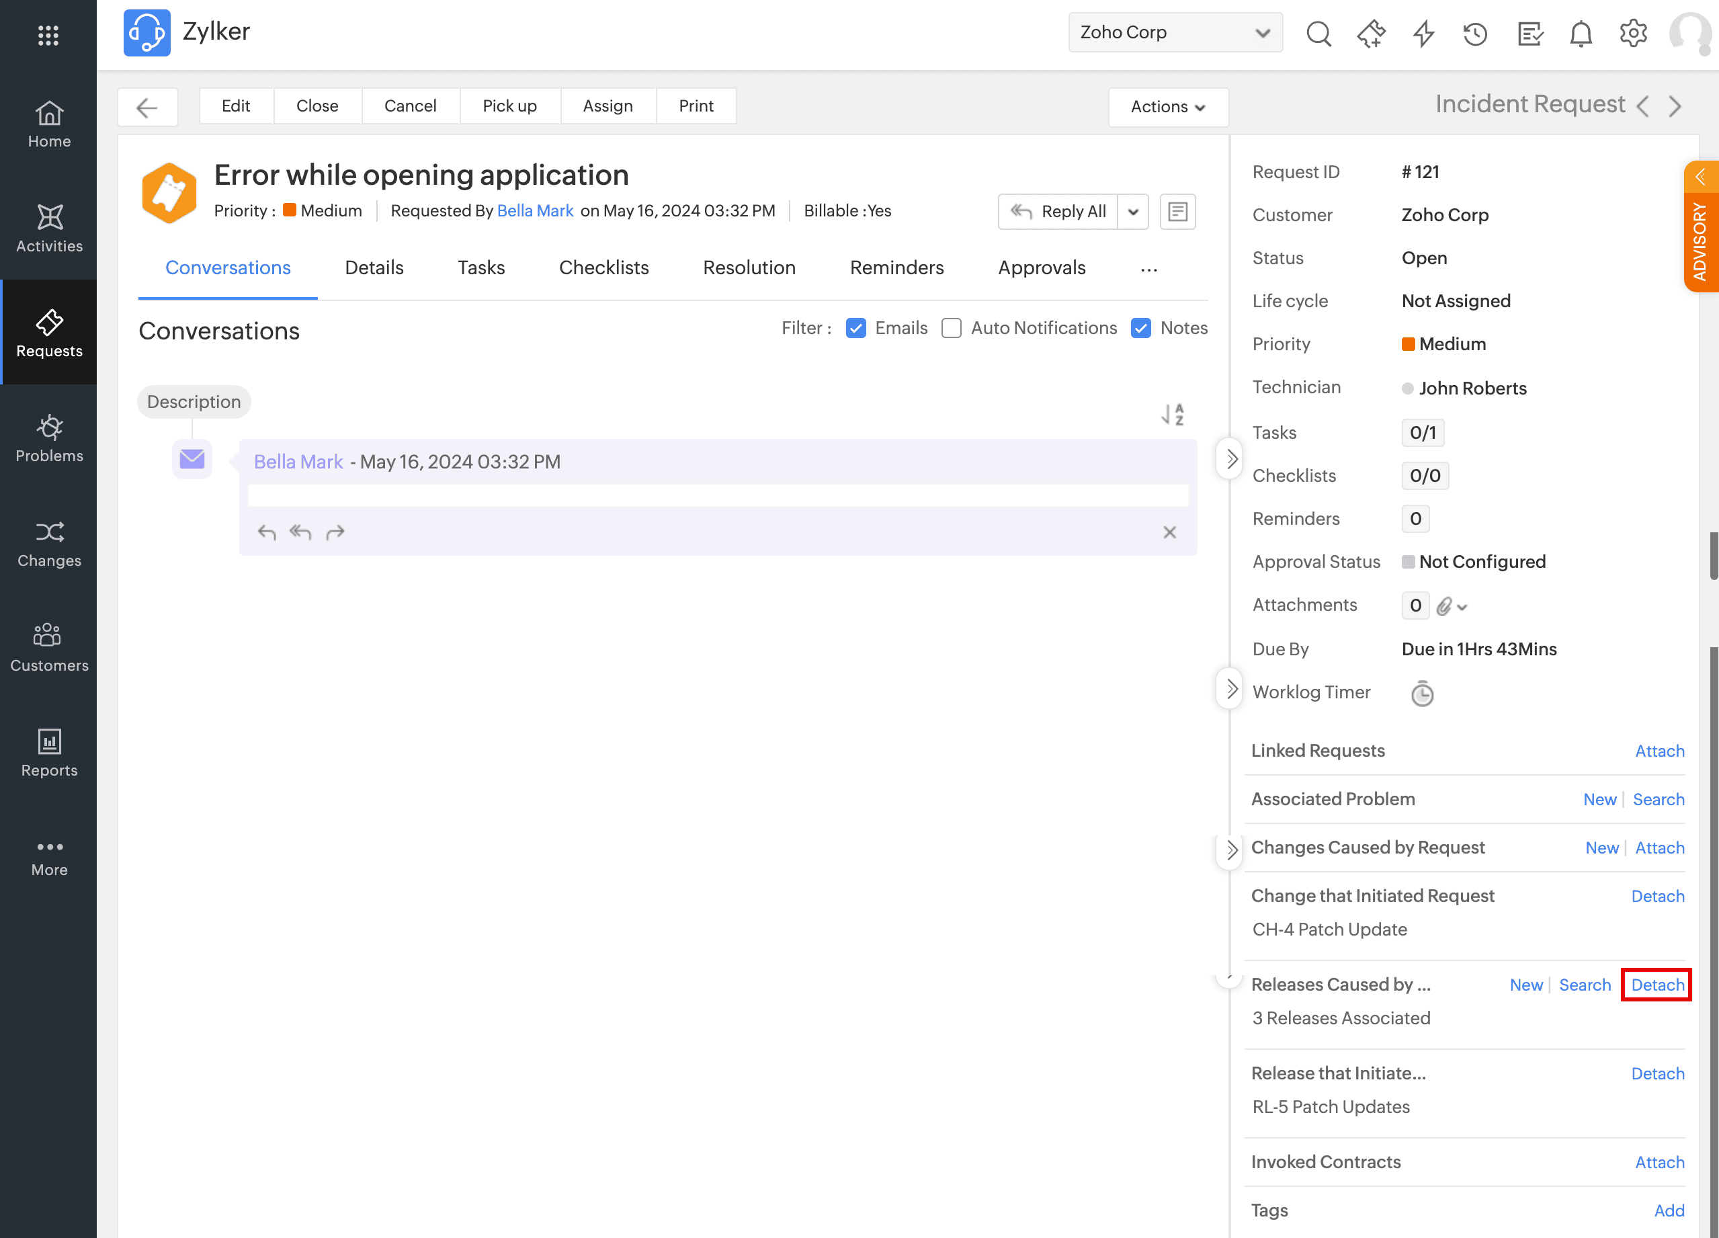Open the Checklists tab
This screenshot has height=1238, width=1719.
(x=603, y=267)
